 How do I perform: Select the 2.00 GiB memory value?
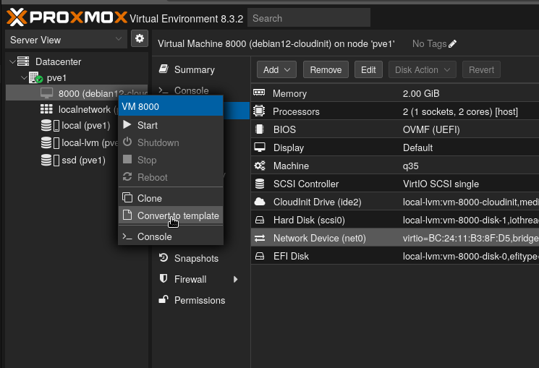click(421, 93)
